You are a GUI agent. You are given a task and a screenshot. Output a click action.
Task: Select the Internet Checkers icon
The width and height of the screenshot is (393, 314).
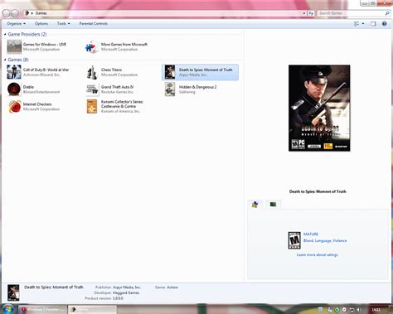[15, 107]
